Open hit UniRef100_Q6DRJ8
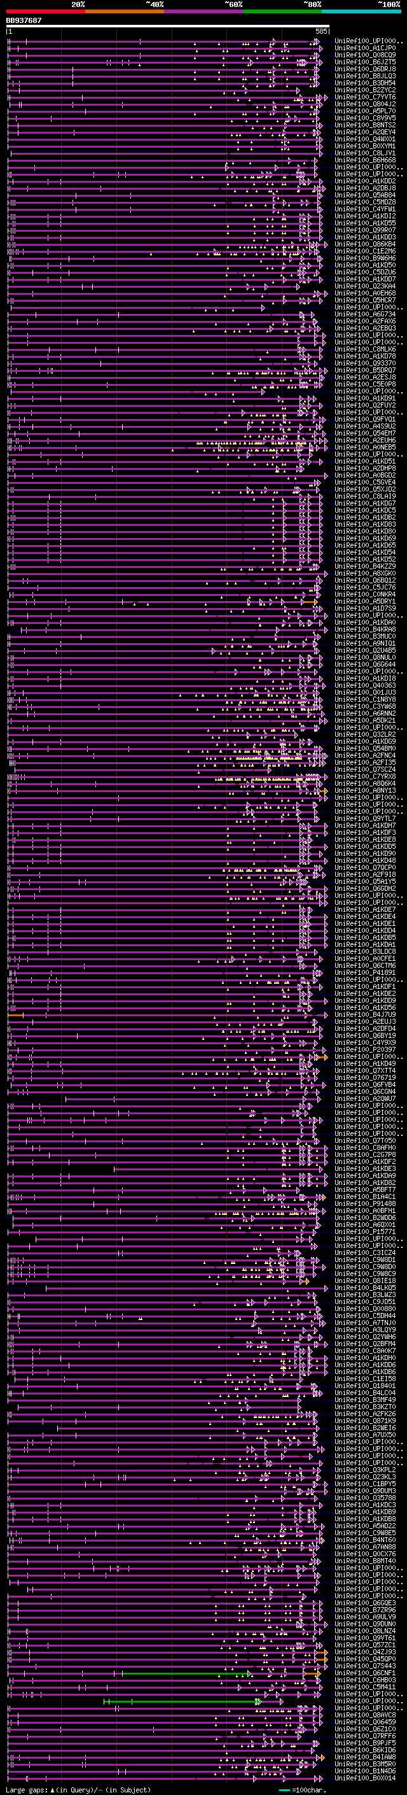Screen dimensions: 407x1795 [365, 69]
